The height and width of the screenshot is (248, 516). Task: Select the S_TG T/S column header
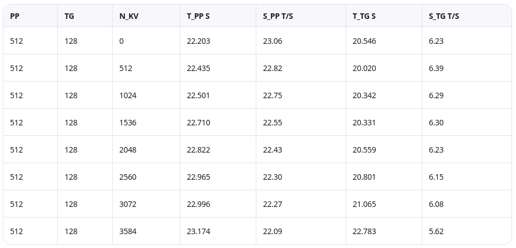coord(444,16)
